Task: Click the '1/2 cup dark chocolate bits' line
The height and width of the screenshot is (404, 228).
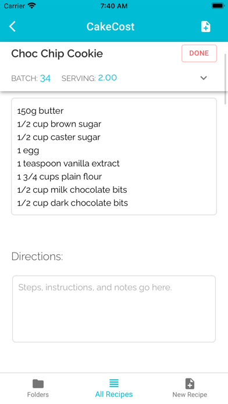Action: point(73,203)
